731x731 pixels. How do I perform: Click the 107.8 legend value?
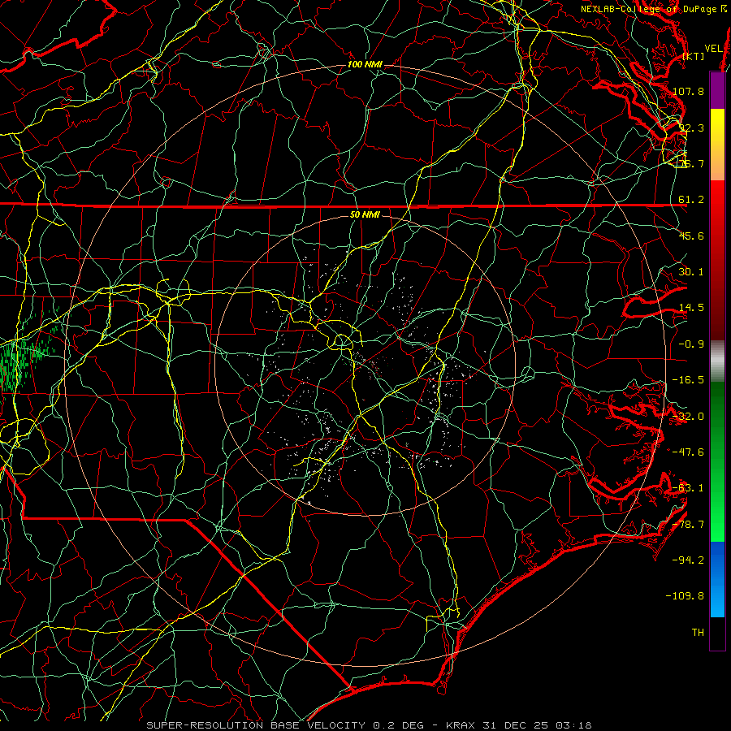[x=689, y=91]
